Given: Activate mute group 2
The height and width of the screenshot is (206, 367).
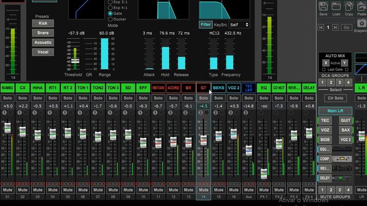Looking at the screenshot, I should [331, 189].
